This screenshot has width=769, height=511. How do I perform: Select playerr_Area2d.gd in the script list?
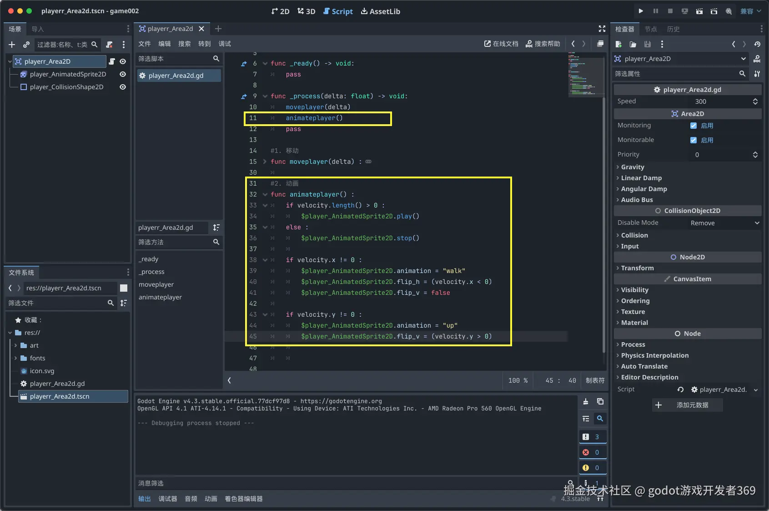[179, 76]
